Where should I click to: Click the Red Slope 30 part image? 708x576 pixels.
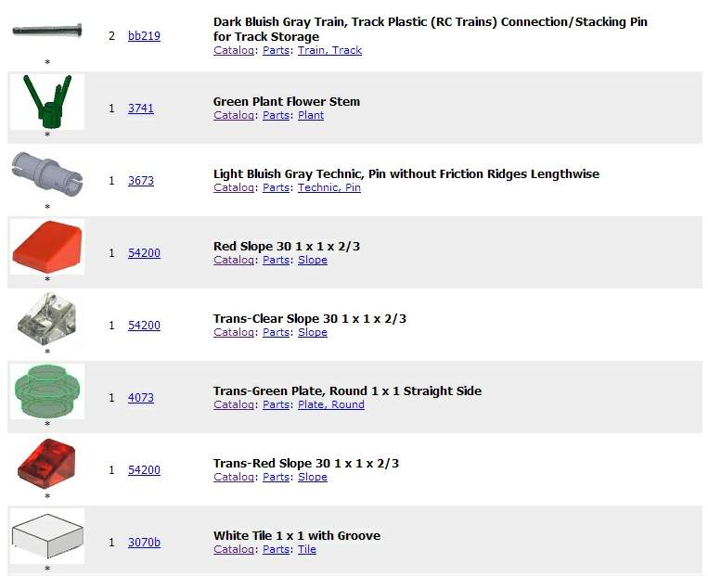point(46,247)
